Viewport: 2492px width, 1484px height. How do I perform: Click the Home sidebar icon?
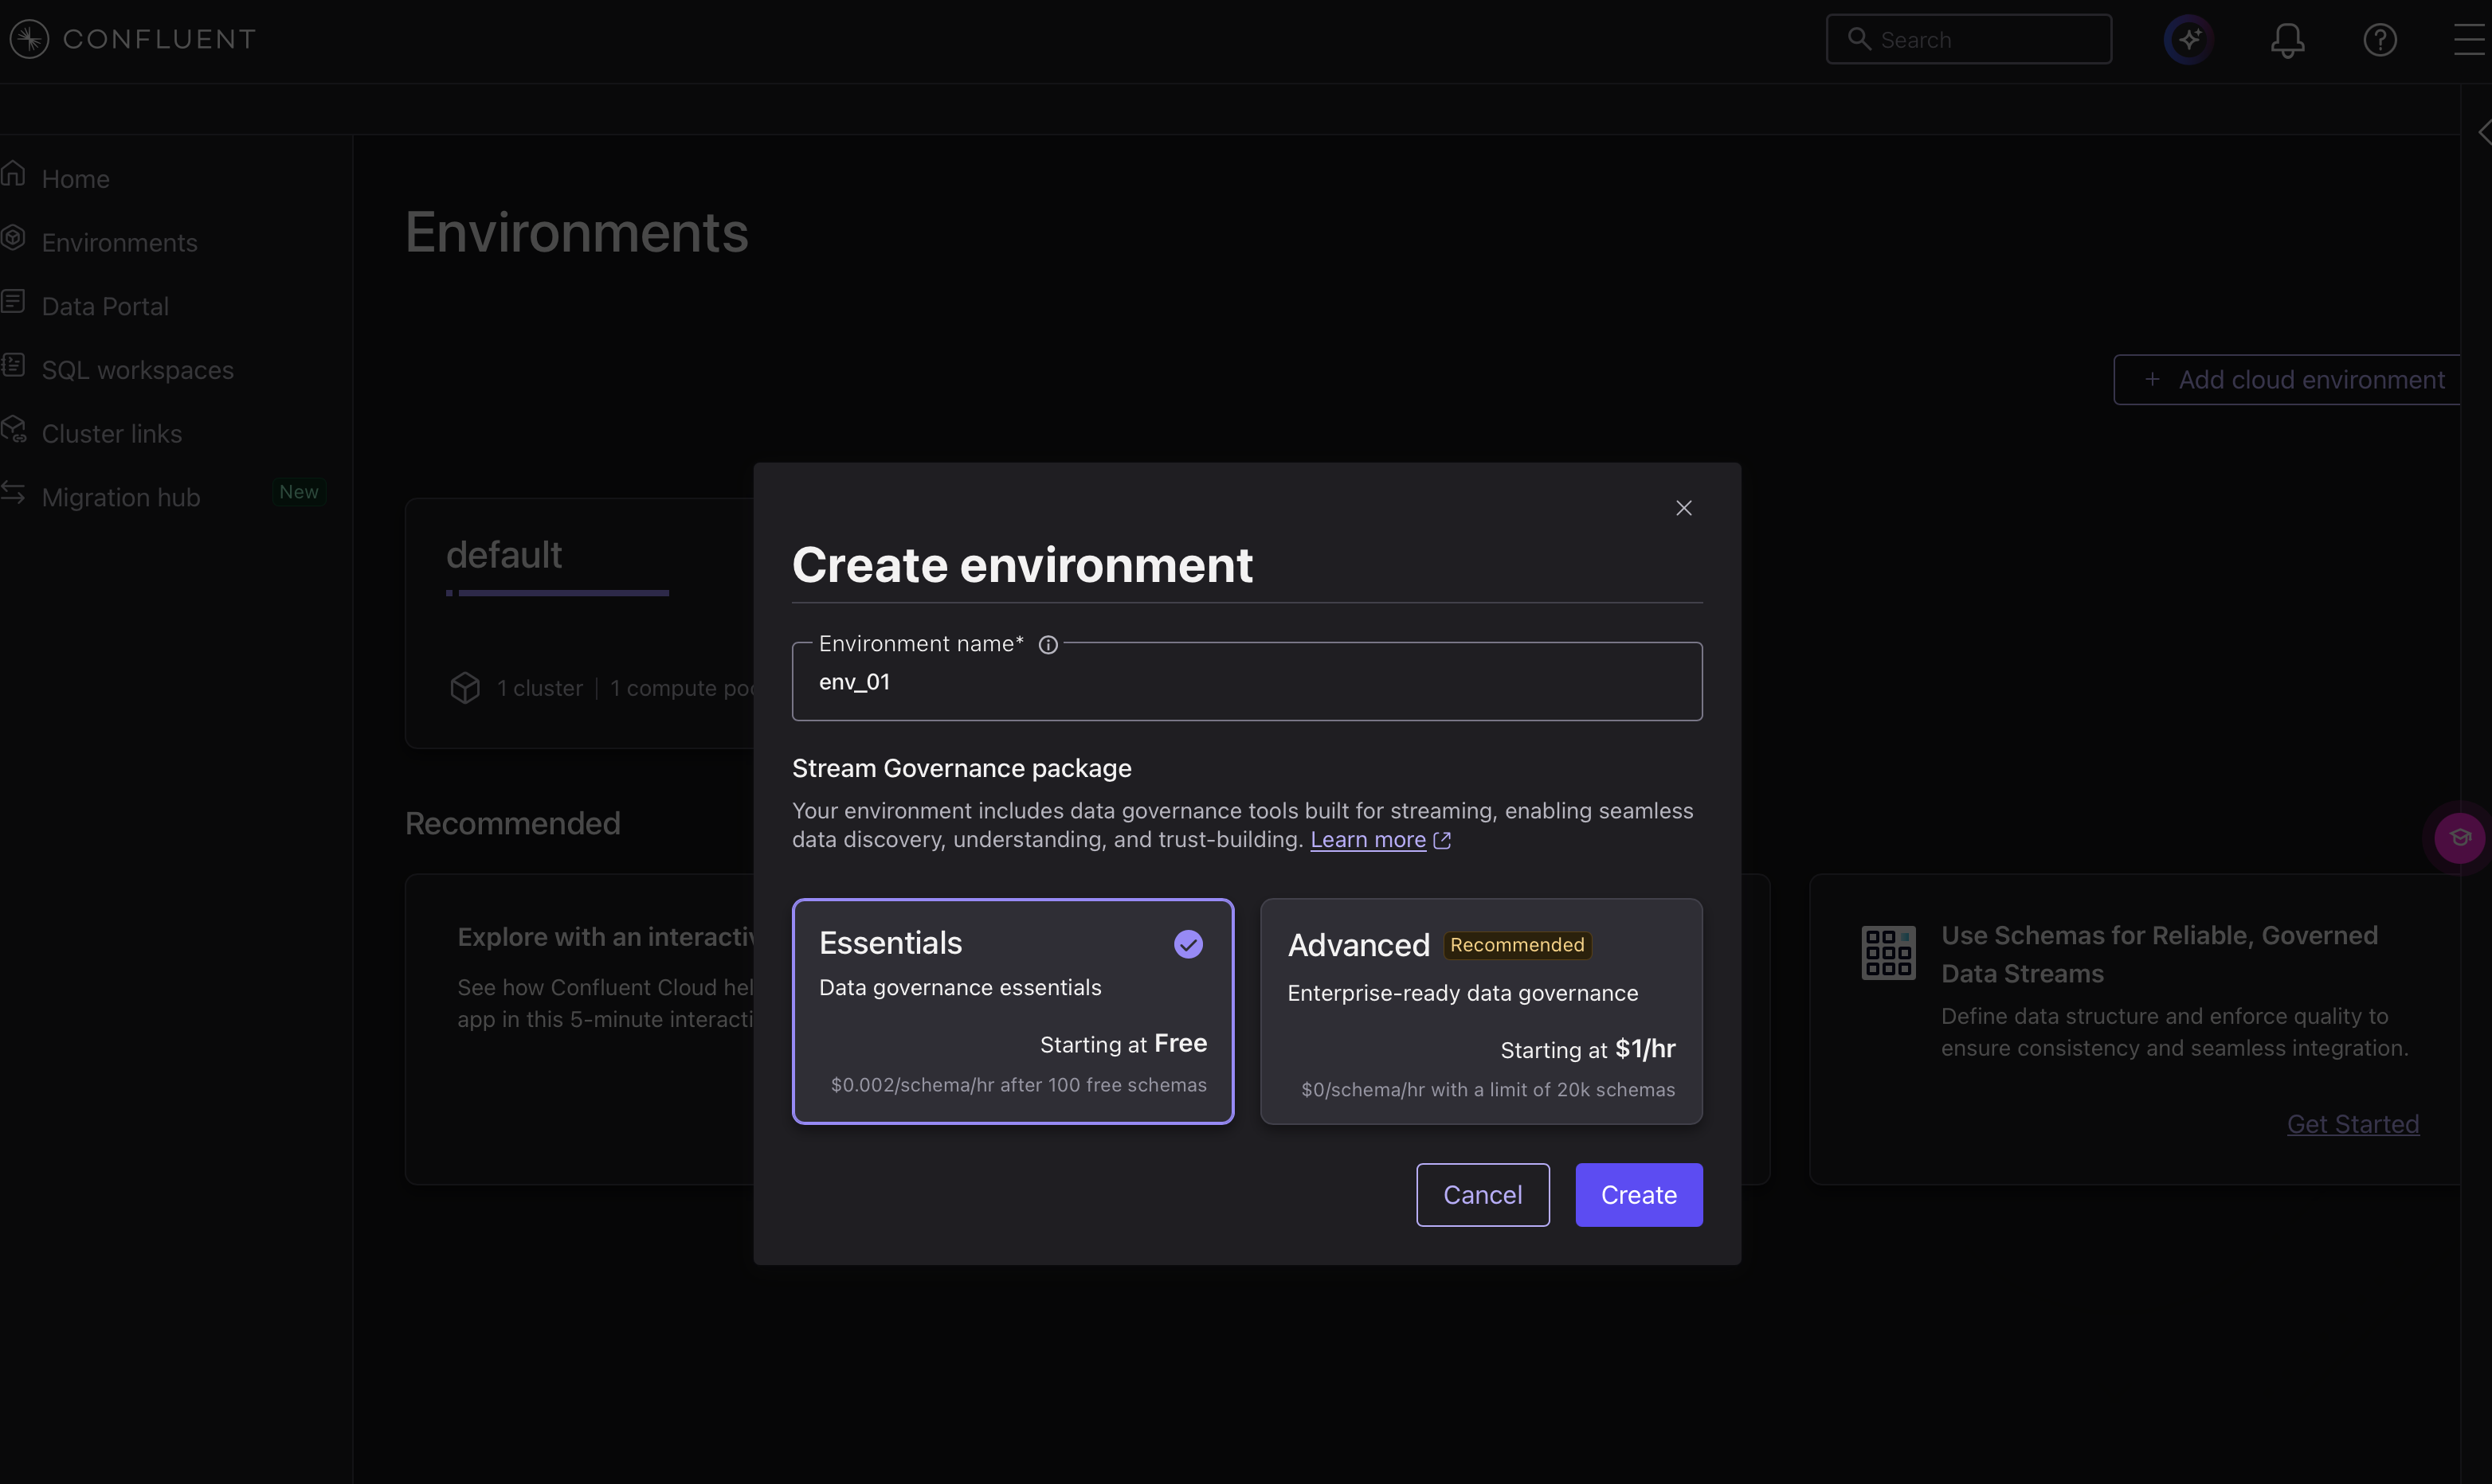point(13,174)
